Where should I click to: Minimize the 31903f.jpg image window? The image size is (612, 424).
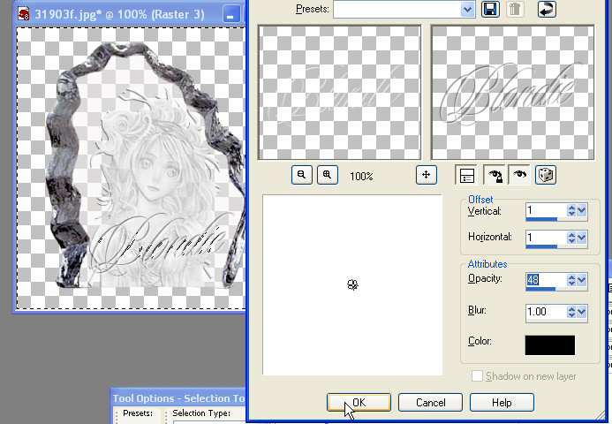click(x=231, y=15)
